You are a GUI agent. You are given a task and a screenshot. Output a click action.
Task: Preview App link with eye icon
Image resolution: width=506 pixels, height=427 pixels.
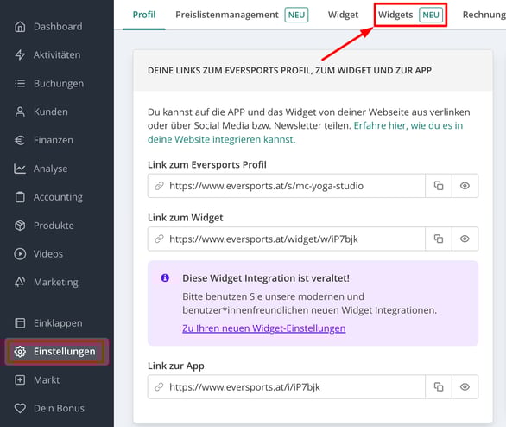[465, 386]
